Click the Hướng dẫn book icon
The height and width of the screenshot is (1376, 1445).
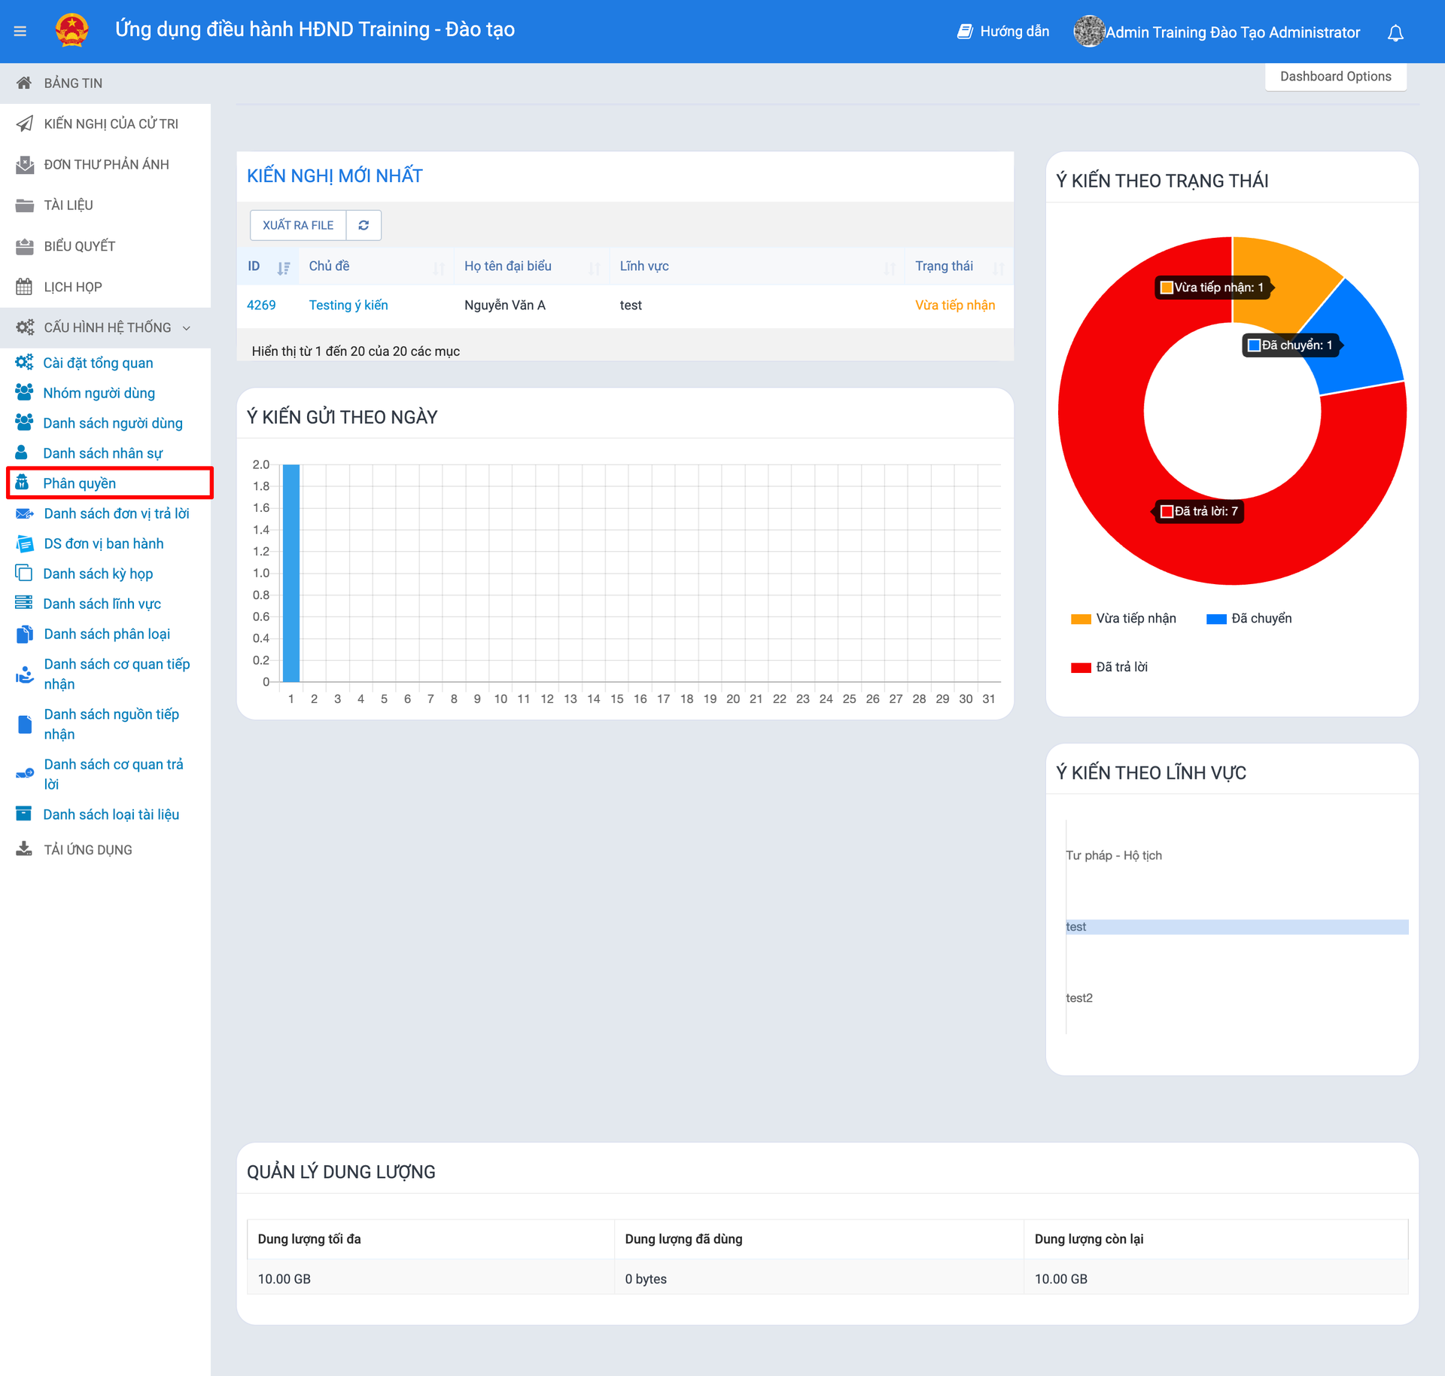964,32
